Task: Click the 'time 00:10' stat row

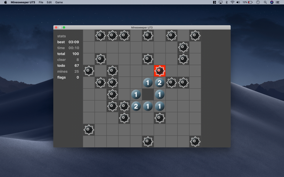Action: (x=68, y=48)
